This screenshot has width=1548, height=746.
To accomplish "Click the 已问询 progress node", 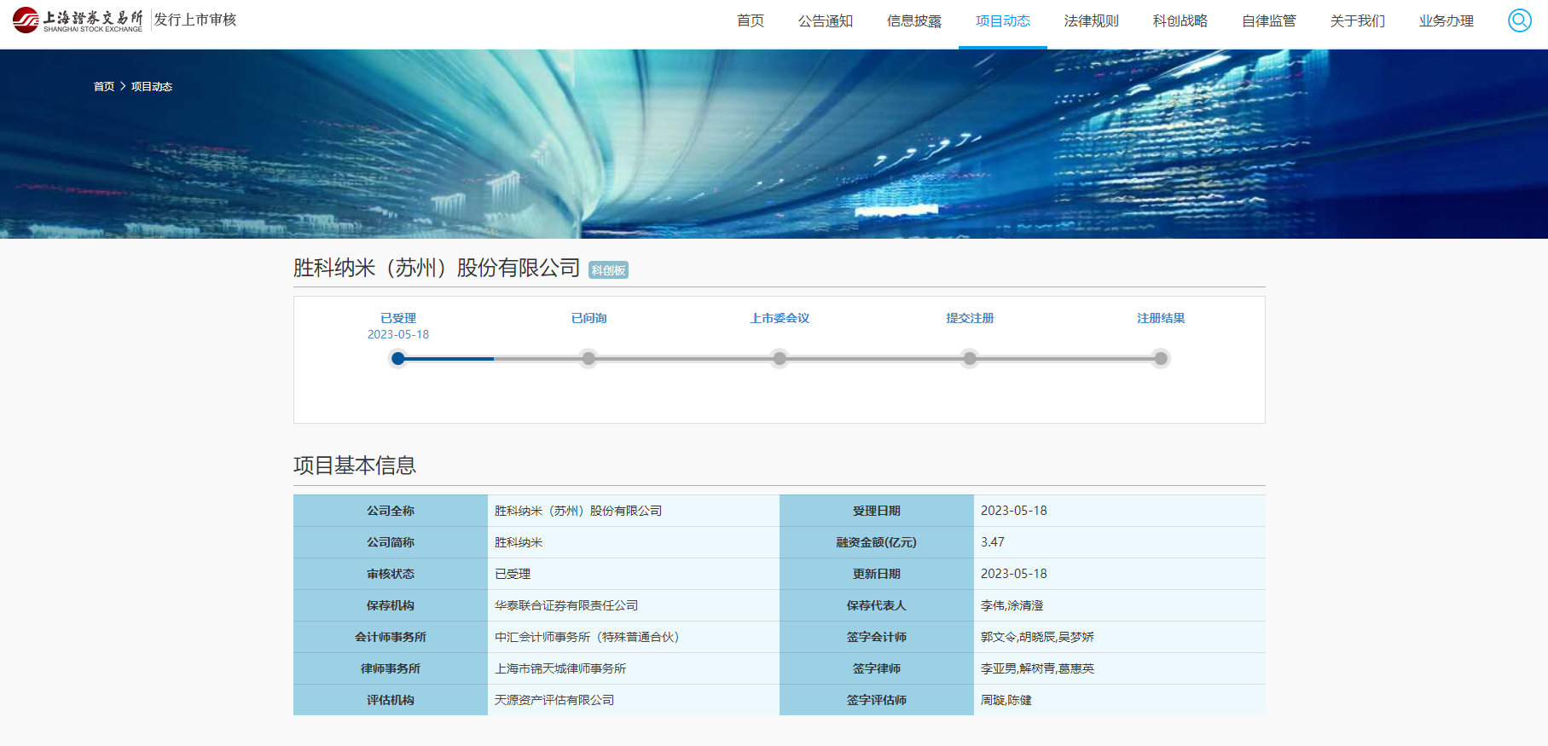I will (588, 359).
